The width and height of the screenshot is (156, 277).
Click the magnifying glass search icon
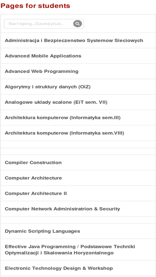pos(77,24)
